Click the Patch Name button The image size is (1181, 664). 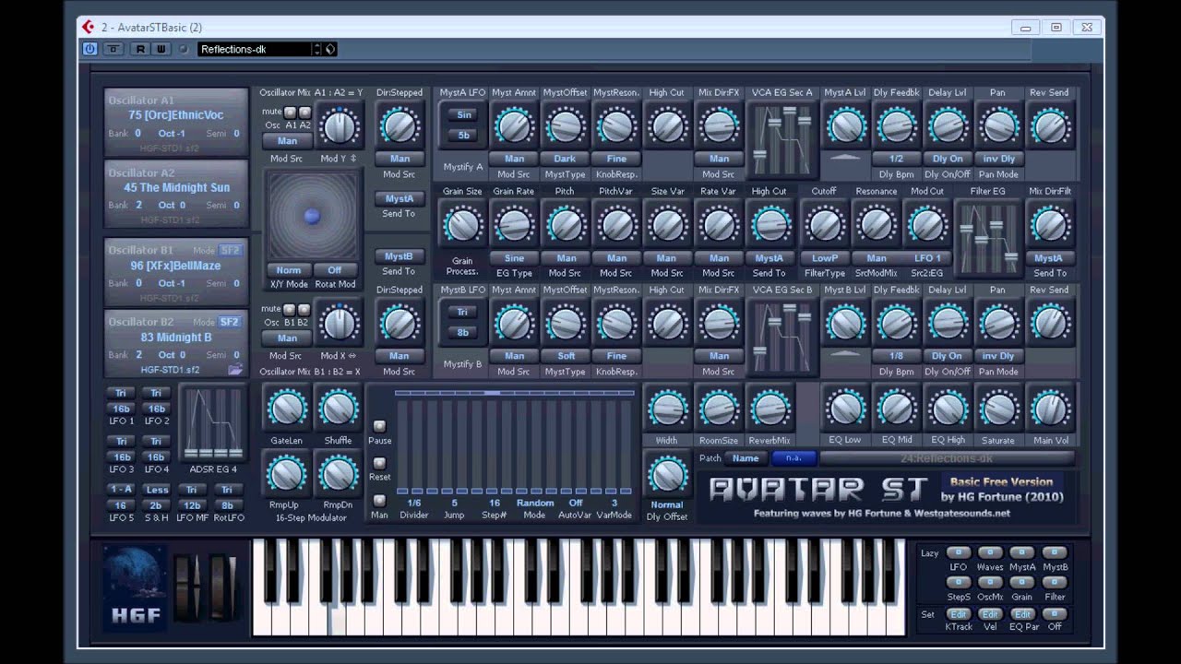(x=746, y=458)
